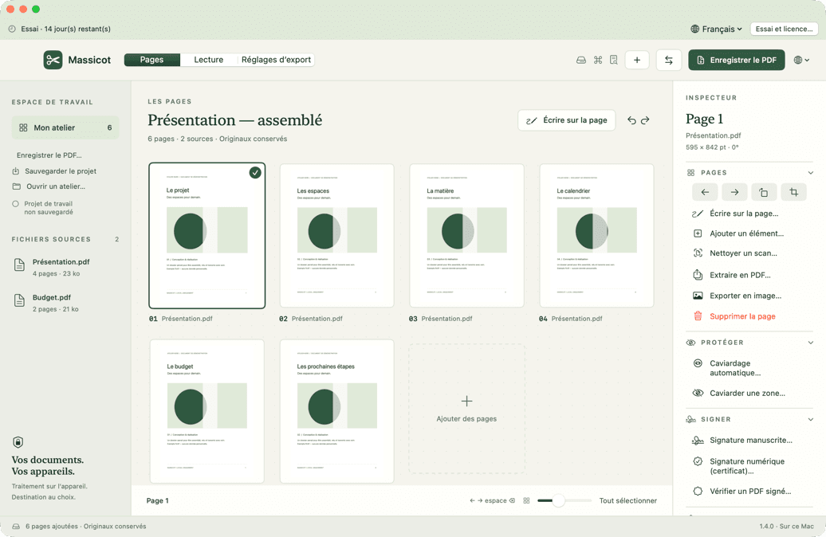This screenshot has height=537, width=826.
Task: Select Présentation.pdf in source files
Action: 65,268
